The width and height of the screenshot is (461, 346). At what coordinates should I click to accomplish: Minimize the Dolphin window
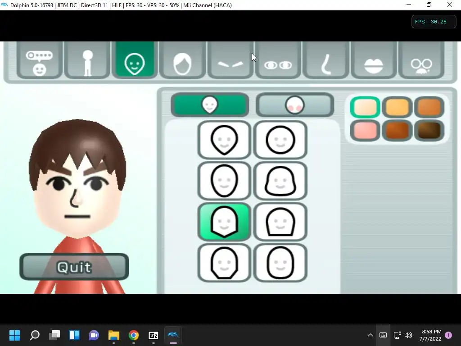click(409, 5)
